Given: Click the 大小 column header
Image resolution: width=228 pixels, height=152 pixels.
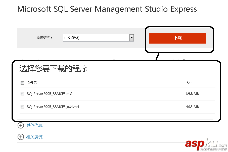Looking at the screenshot, I should (x=189, y=83).
